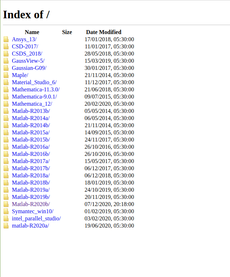The height and width of the screenshot is (277, 230).
Task: Sort by Date Modified column header
Action: 103,32
